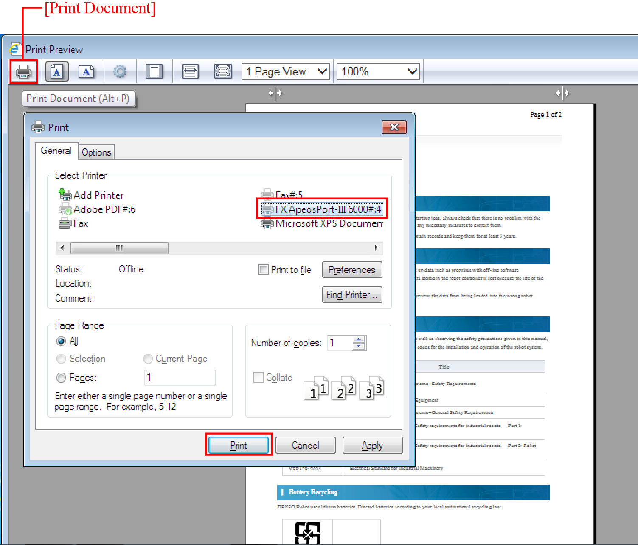Select the Portrait orientation icon
This screenshot has width=638, height=545.
coord(56,72)
